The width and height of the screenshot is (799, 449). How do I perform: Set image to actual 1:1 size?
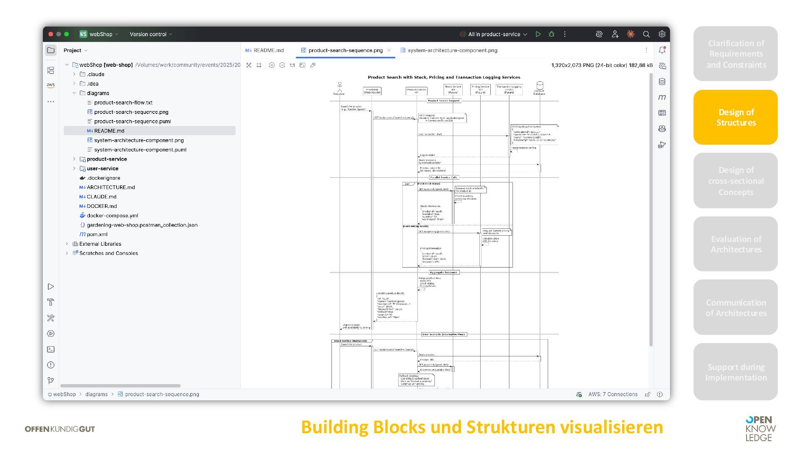(x=292, y=65)
